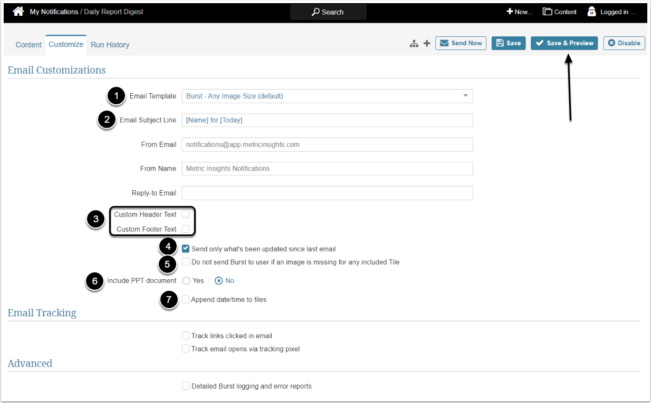
Task: Click My Notifications breadcrumb link
Action: [54, 12]
